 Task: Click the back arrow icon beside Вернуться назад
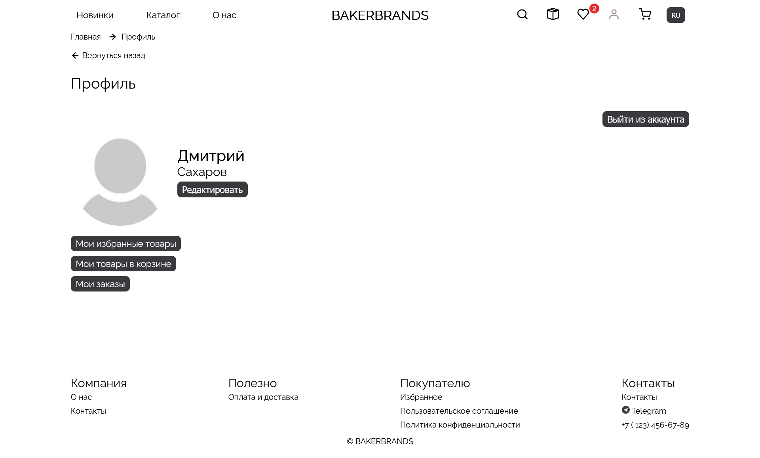coord(75,55)
